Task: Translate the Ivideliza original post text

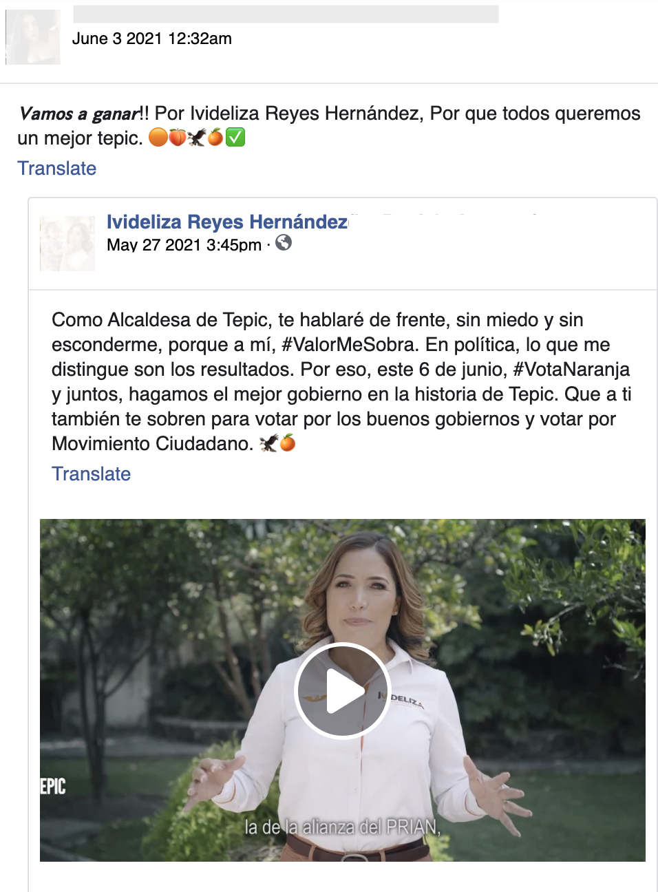Action: (x=92, y=474)
